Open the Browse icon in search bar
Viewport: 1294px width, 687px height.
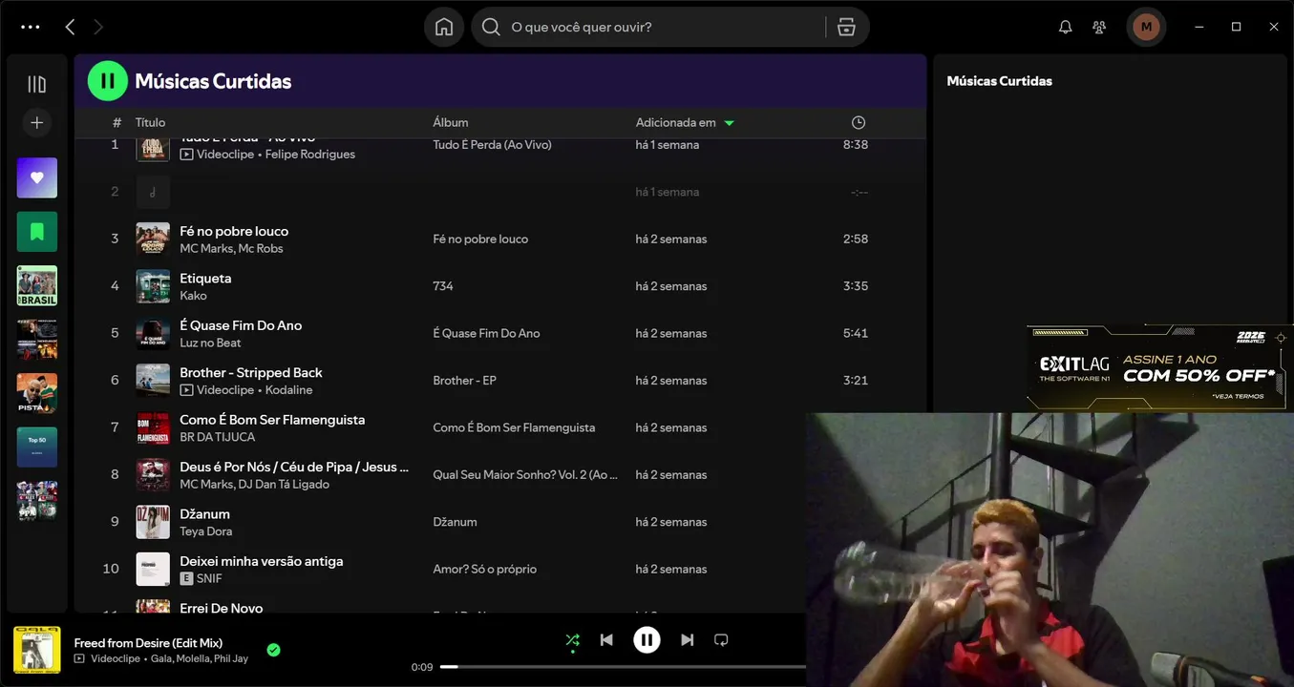(x=846, y=27)
